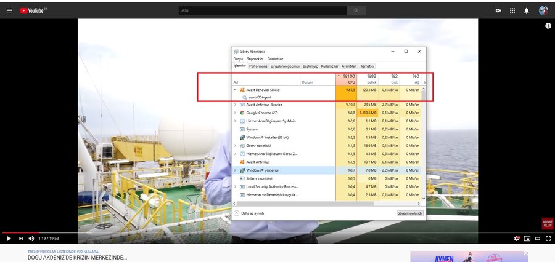This screenshot has width=555, height=262.
Task: Expand the Windows yükleyici process
Action: [x=235, y=170]
